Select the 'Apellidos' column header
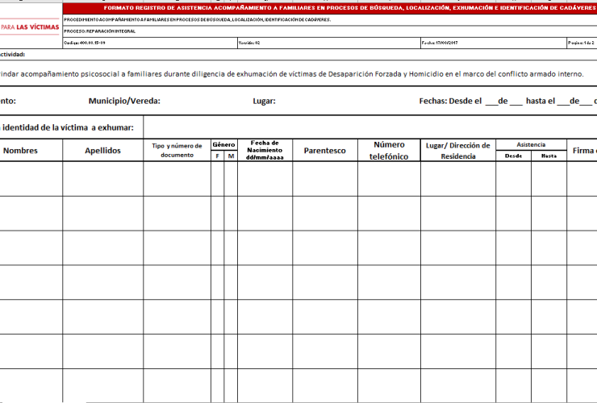This screenshot has width=597, height=403. coord(102,150)
